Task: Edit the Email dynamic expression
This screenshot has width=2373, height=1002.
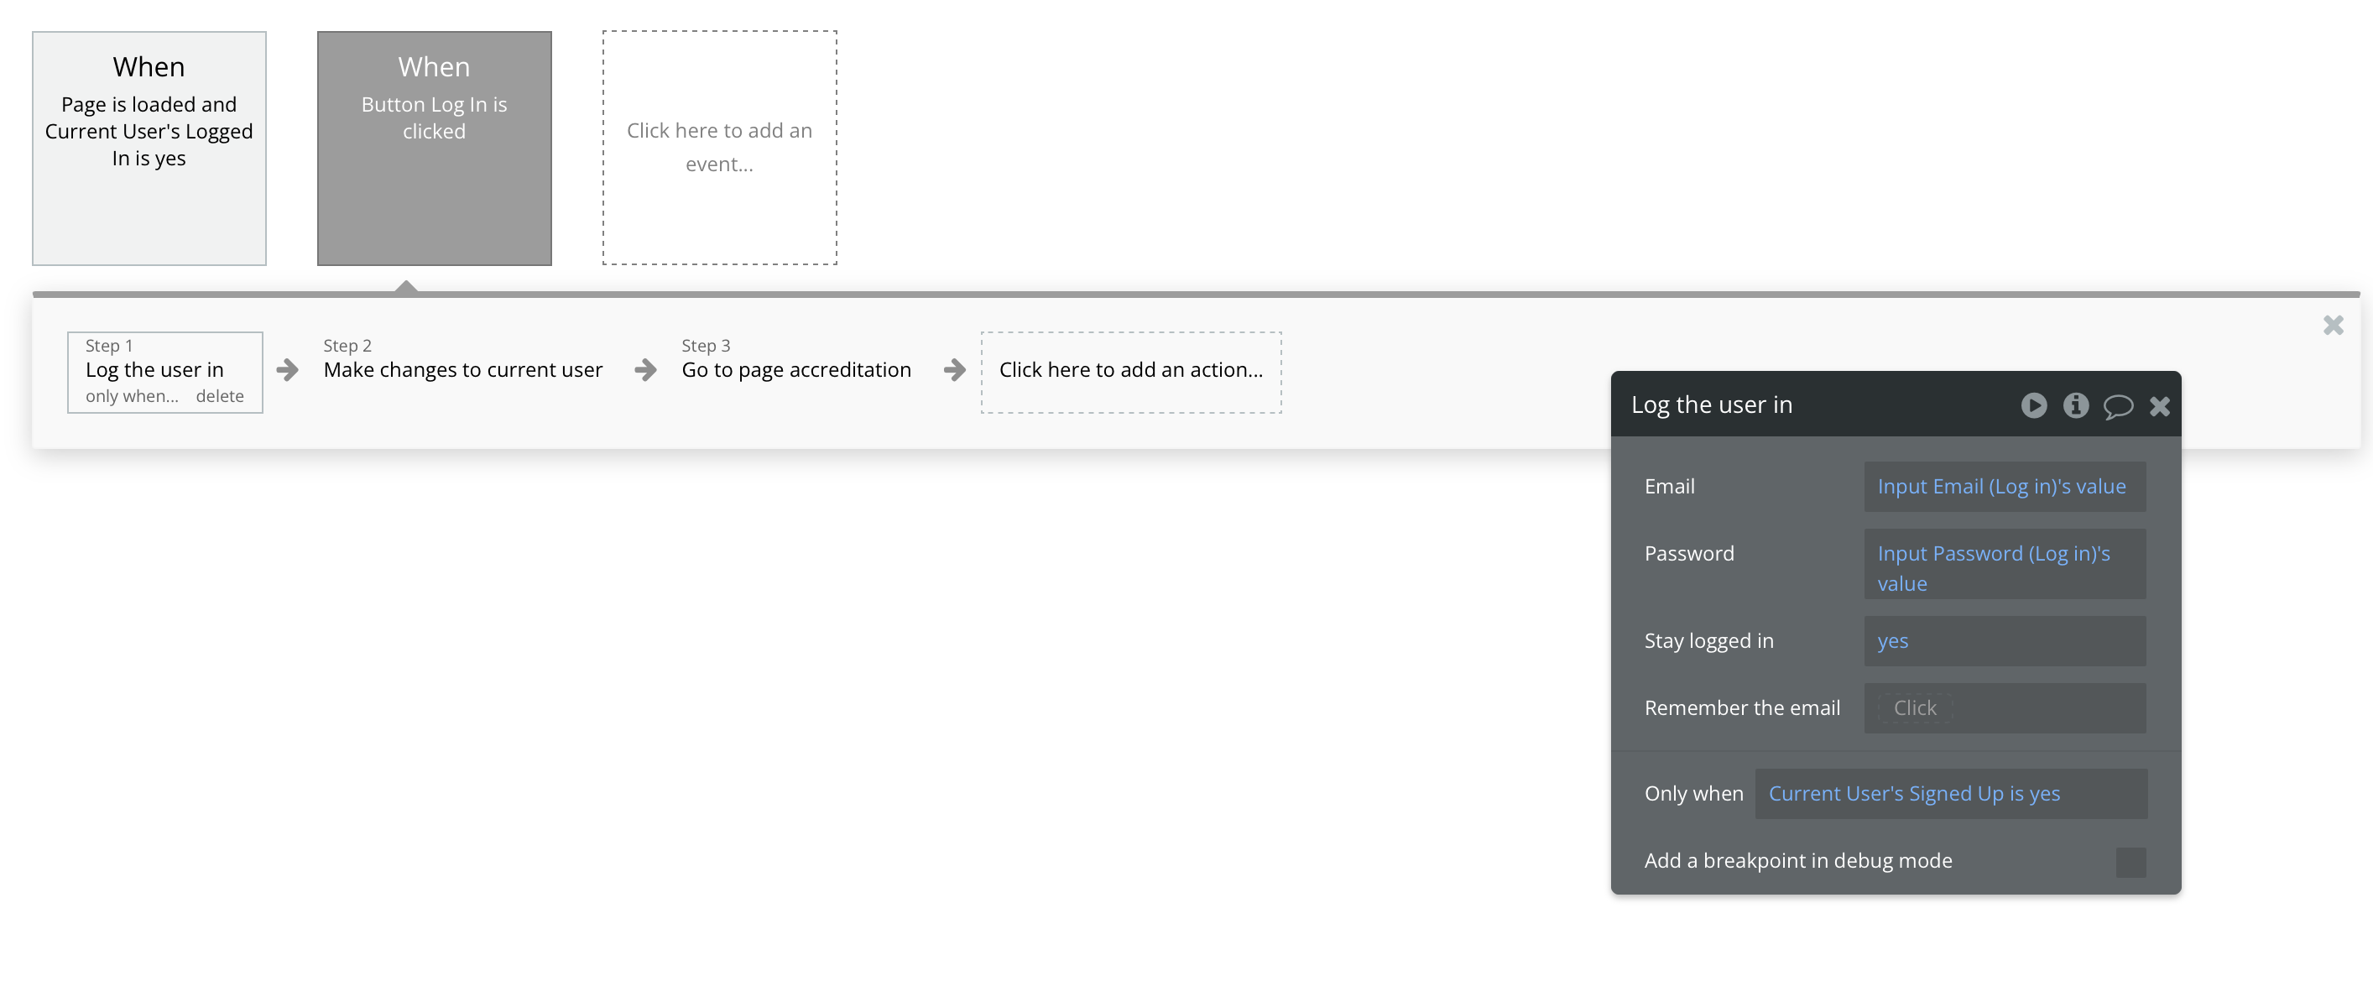Action: point(2000,486)
